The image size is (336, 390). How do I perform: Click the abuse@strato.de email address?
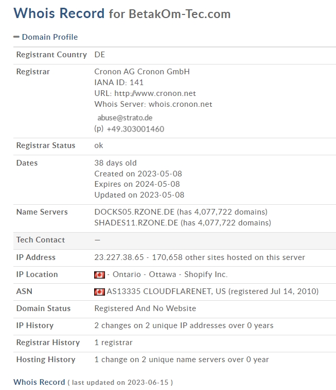coord(125,118)
